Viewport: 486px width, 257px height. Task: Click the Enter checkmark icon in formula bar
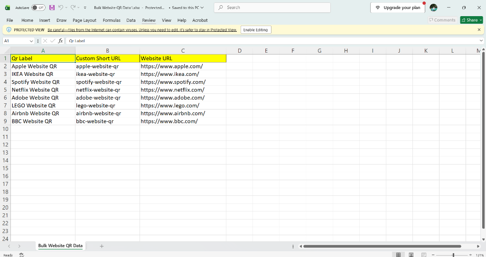click(x=53, y=41)
